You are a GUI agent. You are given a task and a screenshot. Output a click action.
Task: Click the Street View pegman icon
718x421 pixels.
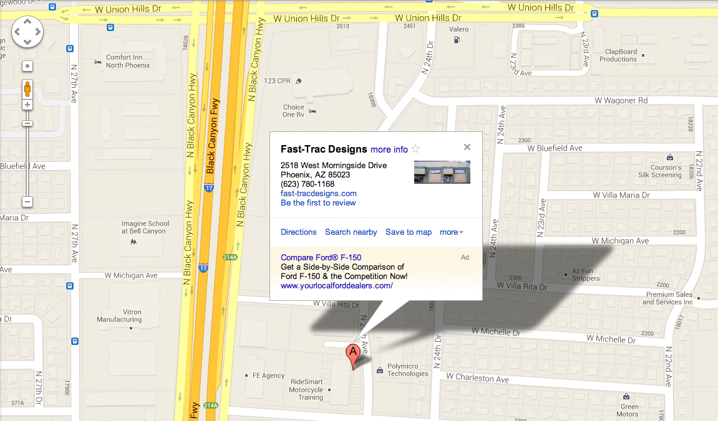click(x=27, y=89)
